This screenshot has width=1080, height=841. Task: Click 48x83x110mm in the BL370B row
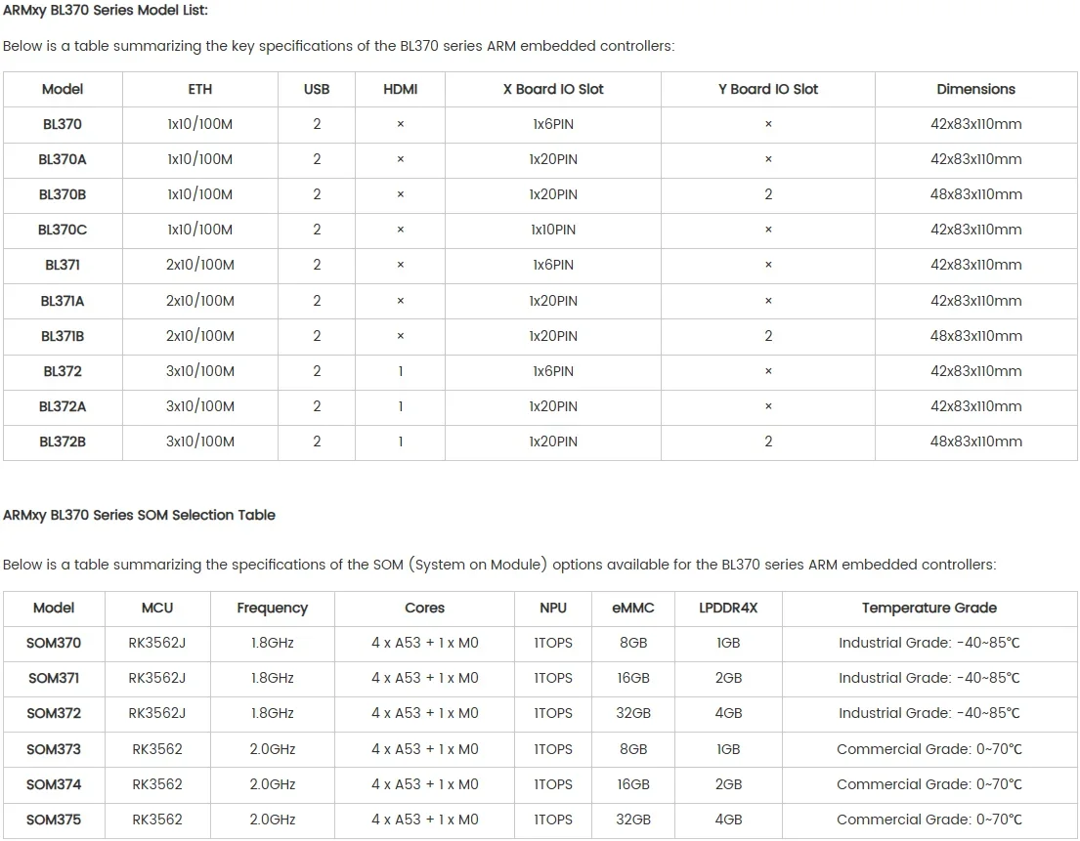click(x=976, y=194)
